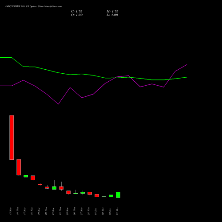Screen dimensions: 222x222
Task: Click the red candle above 01 Dec
Action: click(97, 195)
